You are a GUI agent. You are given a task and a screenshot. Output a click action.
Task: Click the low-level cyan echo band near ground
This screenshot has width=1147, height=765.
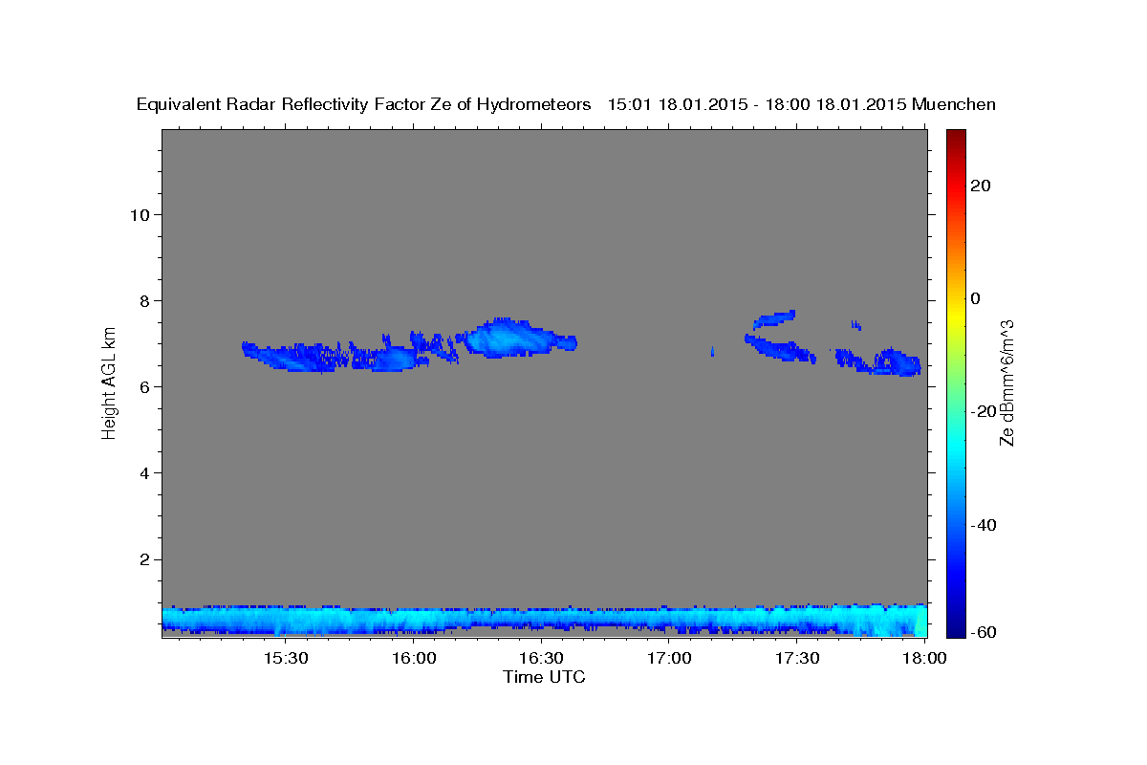544,620
